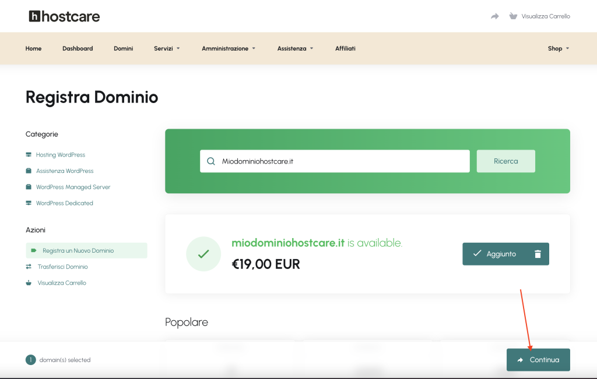The image size is (597, 379).
Task: Click the Trasferisci Dominio arrows icon
Action: (x=29, y=267)
